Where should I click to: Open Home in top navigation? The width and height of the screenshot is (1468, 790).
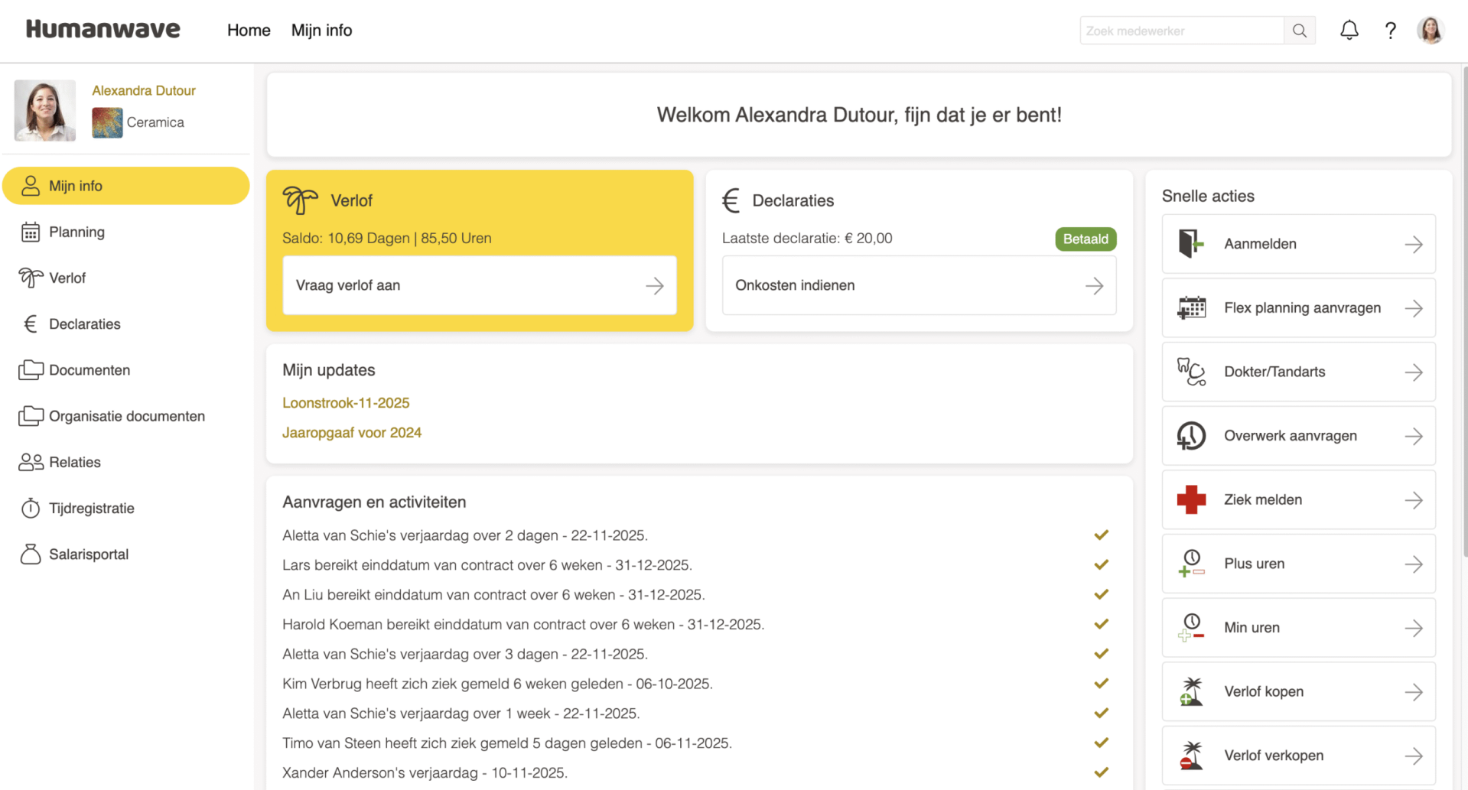click(x=249, y=31)
